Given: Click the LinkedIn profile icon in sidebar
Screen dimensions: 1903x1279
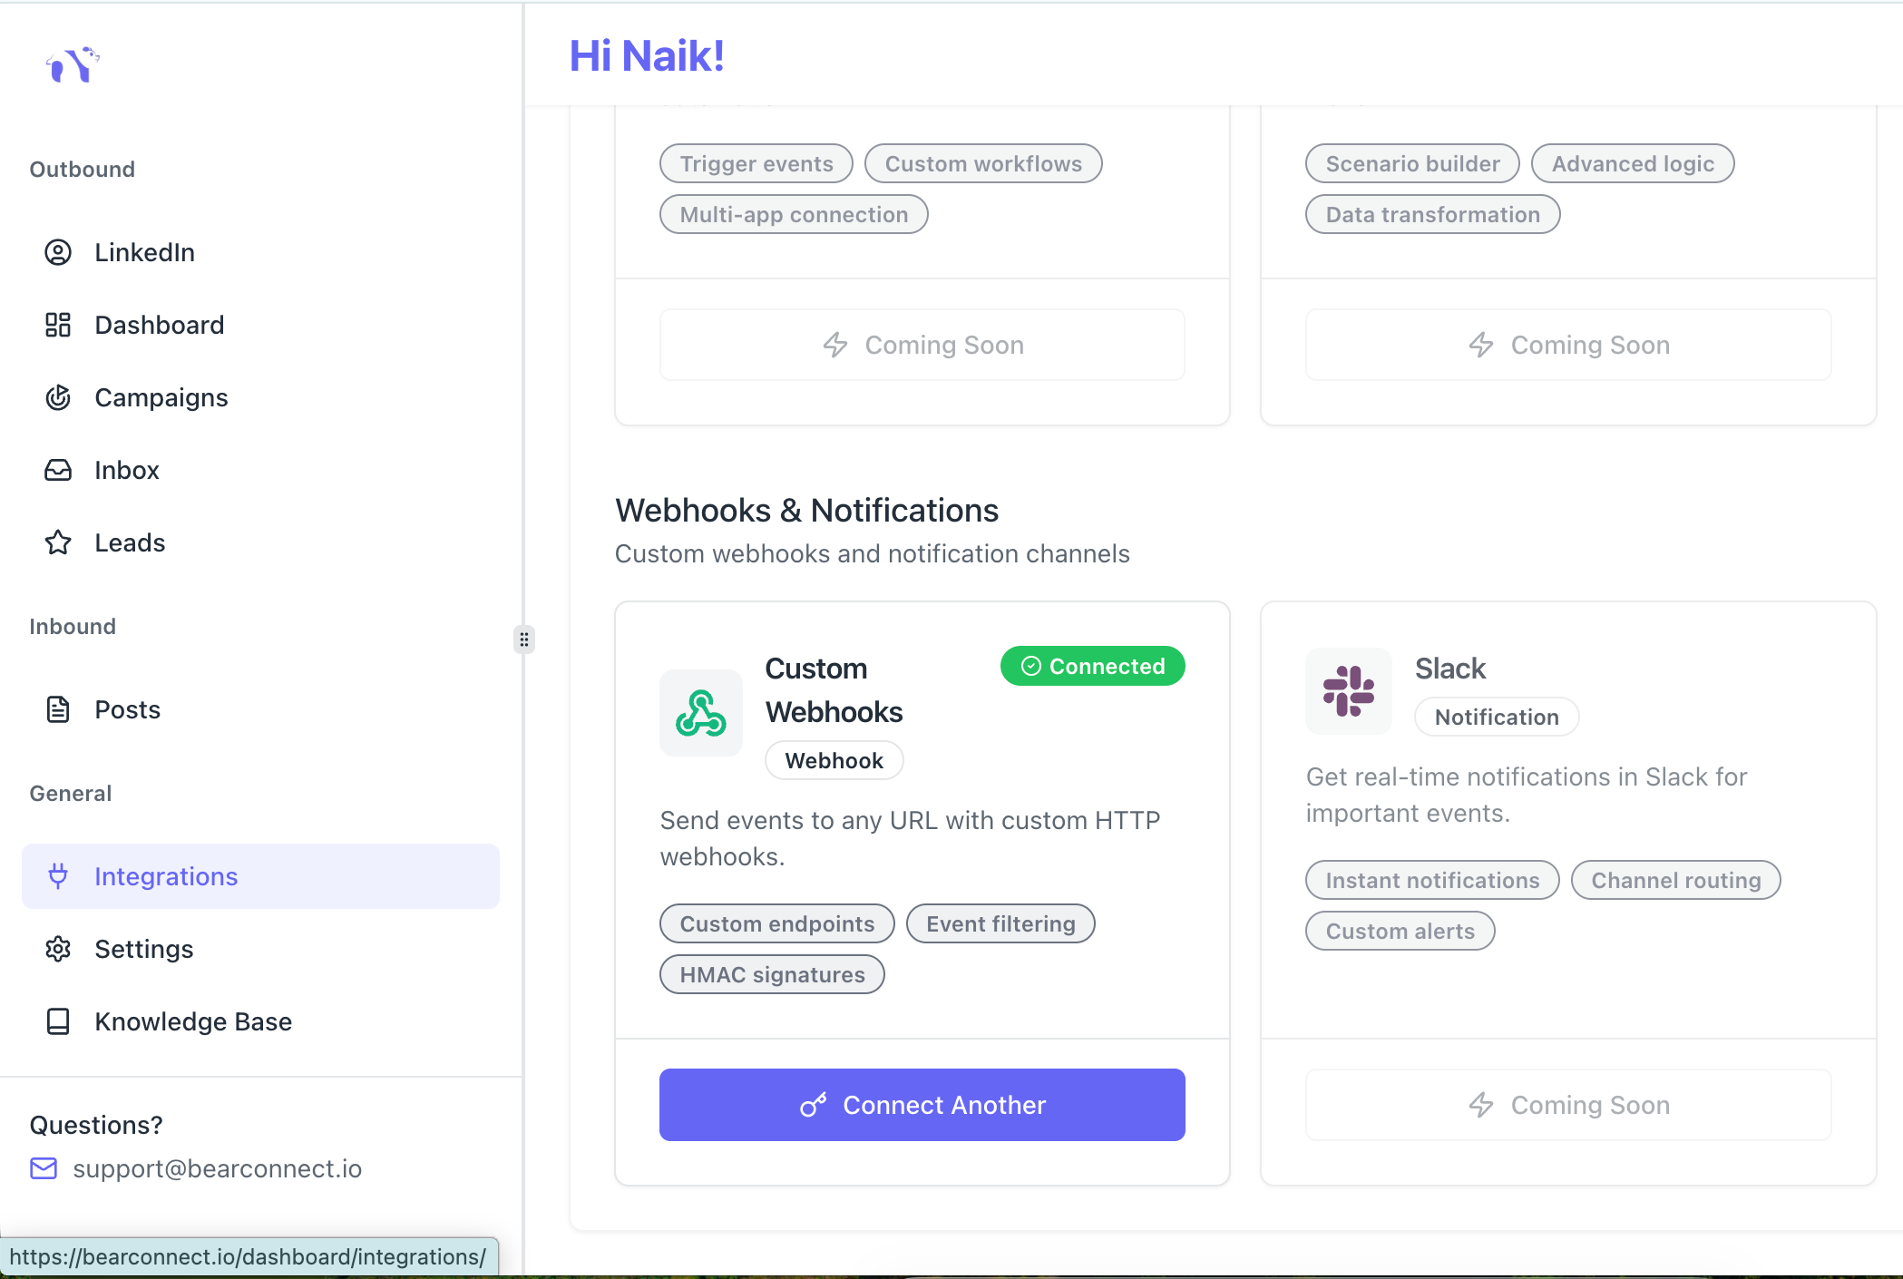Looking at the screenshot, I should (x=58, y=252).
